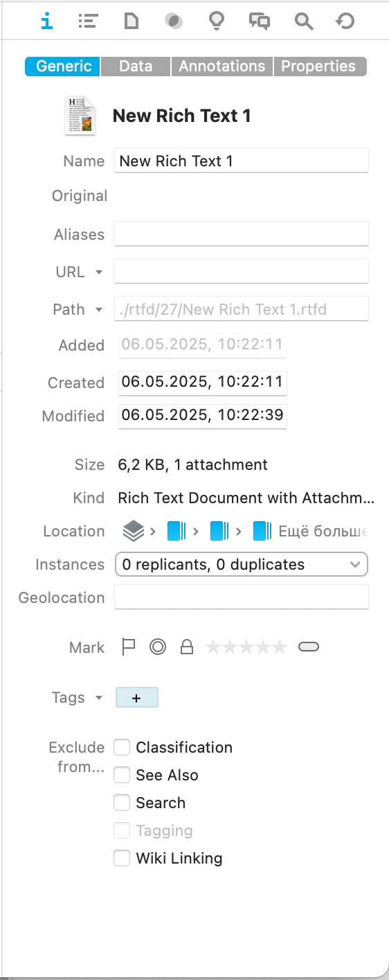The image size is (389, 980).
Task: Switch to the Properties tab
Action: [320, 67]
